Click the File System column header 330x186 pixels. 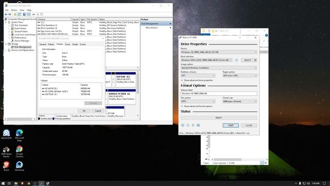(92, 19)
